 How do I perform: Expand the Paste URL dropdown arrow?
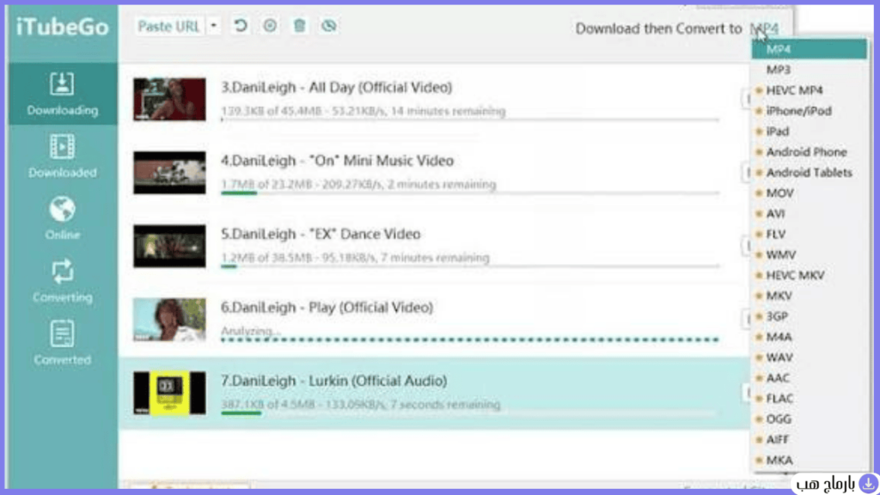[213, 27]
